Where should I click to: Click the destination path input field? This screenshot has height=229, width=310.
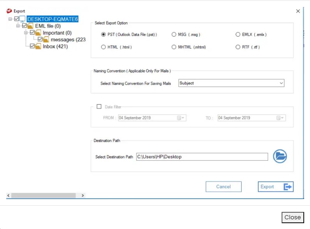tap(202, 157)
